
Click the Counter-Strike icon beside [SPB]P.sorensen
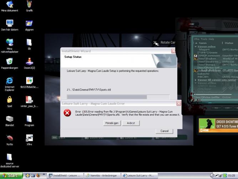coord(195,56)
